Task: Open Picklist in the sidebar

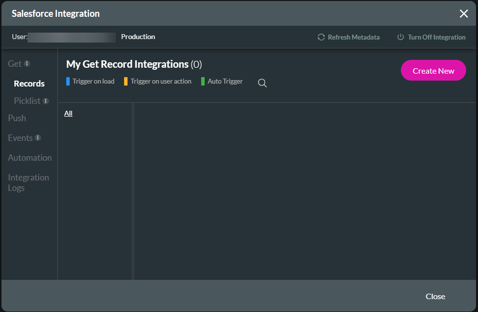Action: point(27,101)
